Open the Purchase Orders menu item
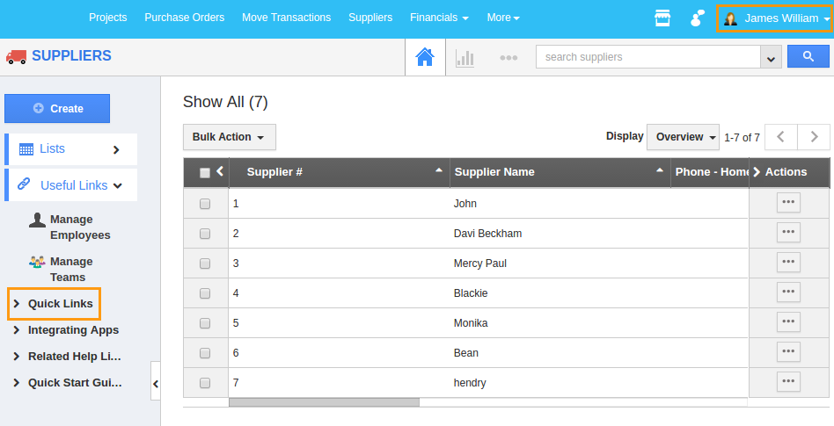This screenshot has height=426, width=834. 184,18
